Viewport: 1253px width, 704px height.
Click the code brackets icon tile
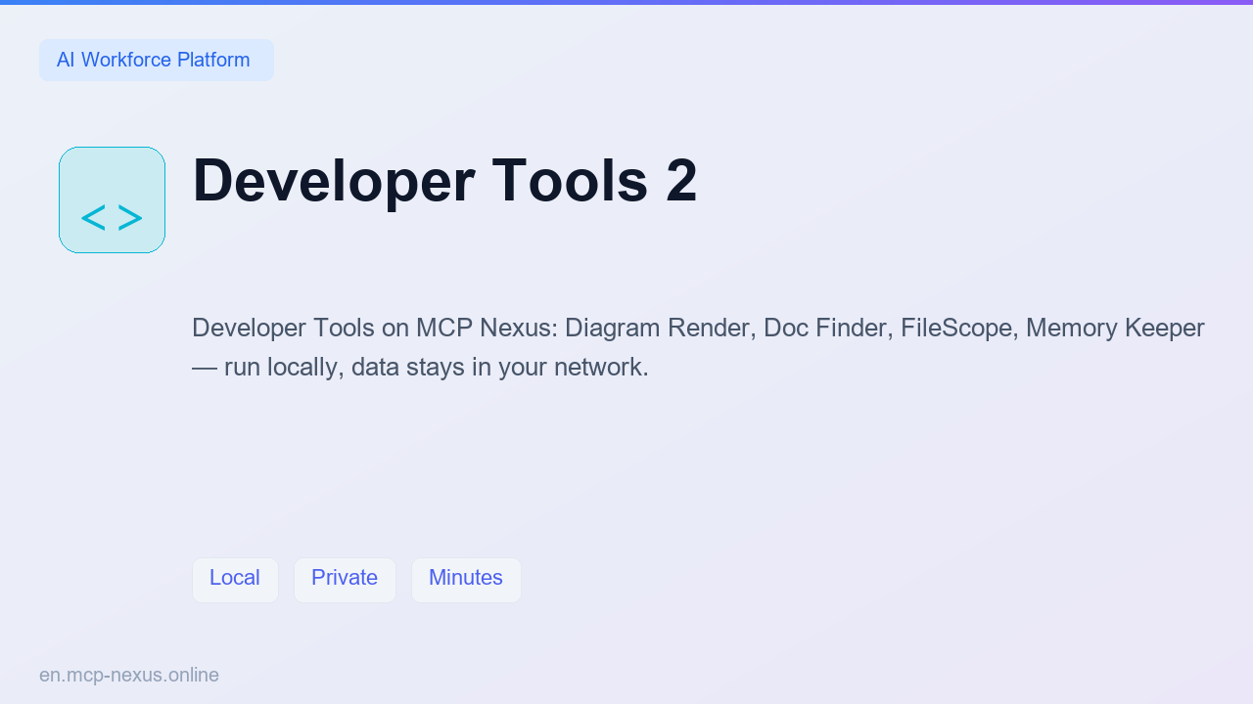click(112, 199)
